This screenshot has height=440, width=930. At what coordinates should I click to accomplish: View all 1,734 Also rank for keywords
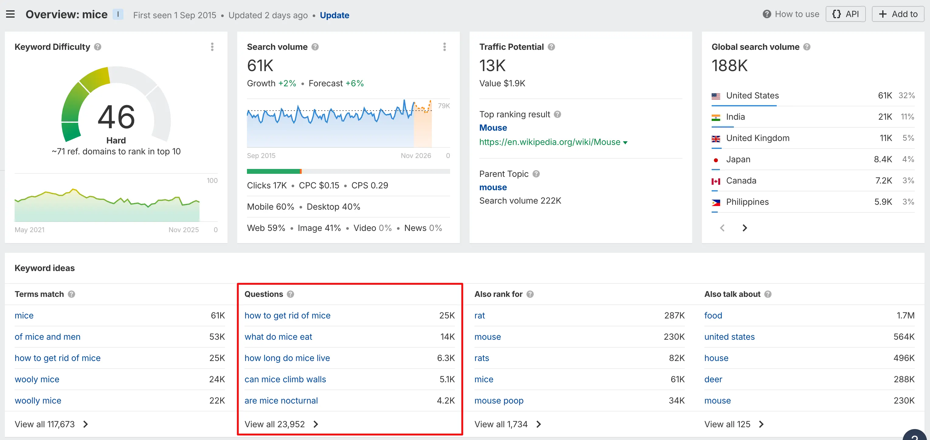[508, 425]
